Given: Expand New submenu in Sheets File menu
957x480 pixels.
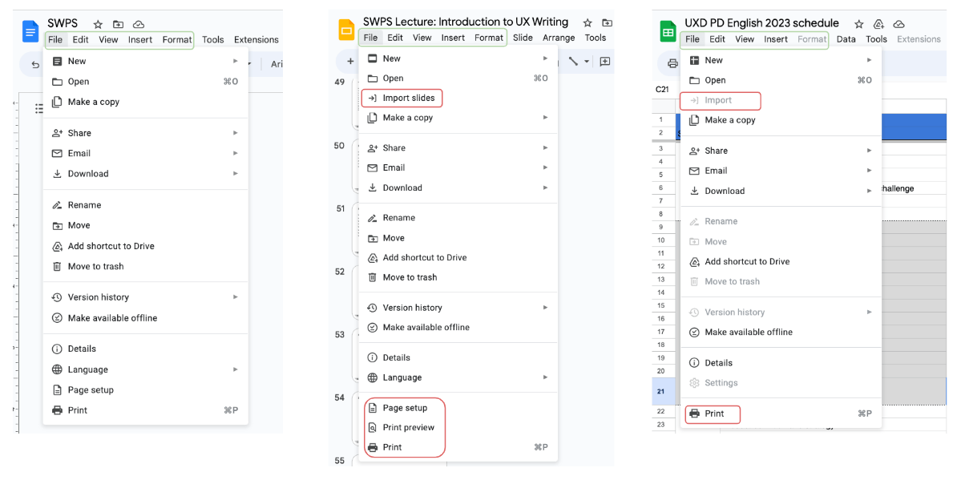Looking at the screenshot, I should coord(869,60).
